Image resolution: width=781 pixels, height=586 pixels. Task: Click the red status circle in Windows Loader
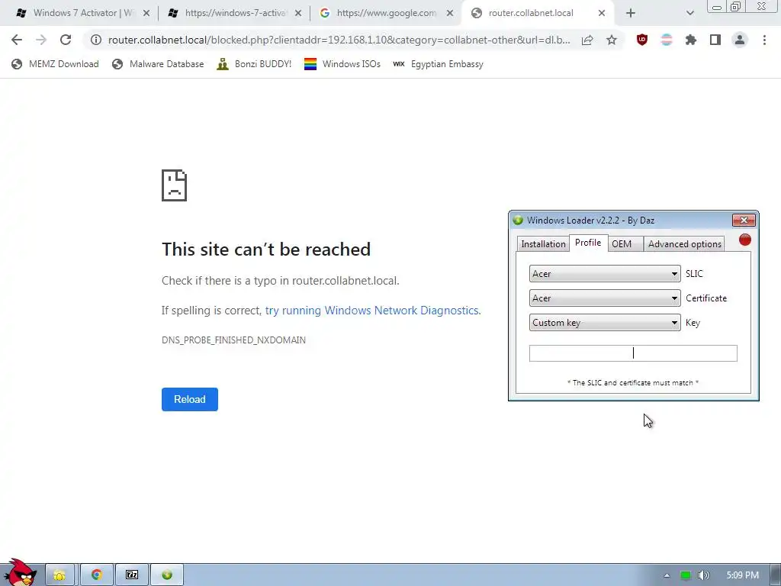click(x=745, y=240)
